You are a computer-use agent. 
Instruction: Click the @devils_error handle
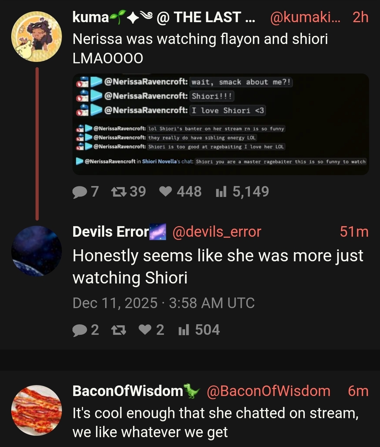217,232
